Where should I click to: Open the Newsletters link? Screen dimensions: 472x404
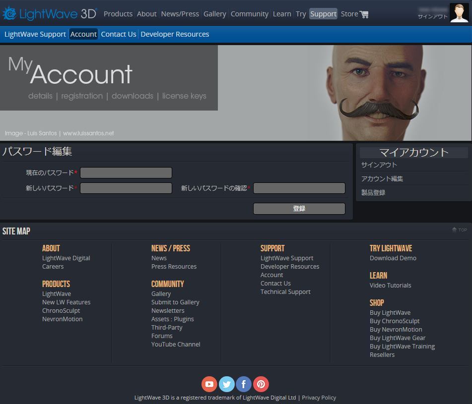168,310
